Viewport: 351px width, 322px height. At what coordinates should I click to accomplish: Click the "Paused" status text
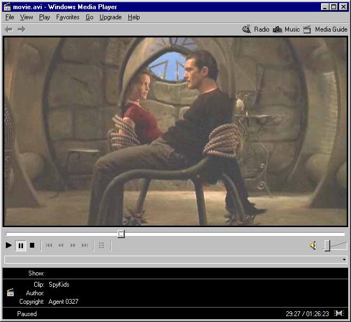click(x=27, y=314)
